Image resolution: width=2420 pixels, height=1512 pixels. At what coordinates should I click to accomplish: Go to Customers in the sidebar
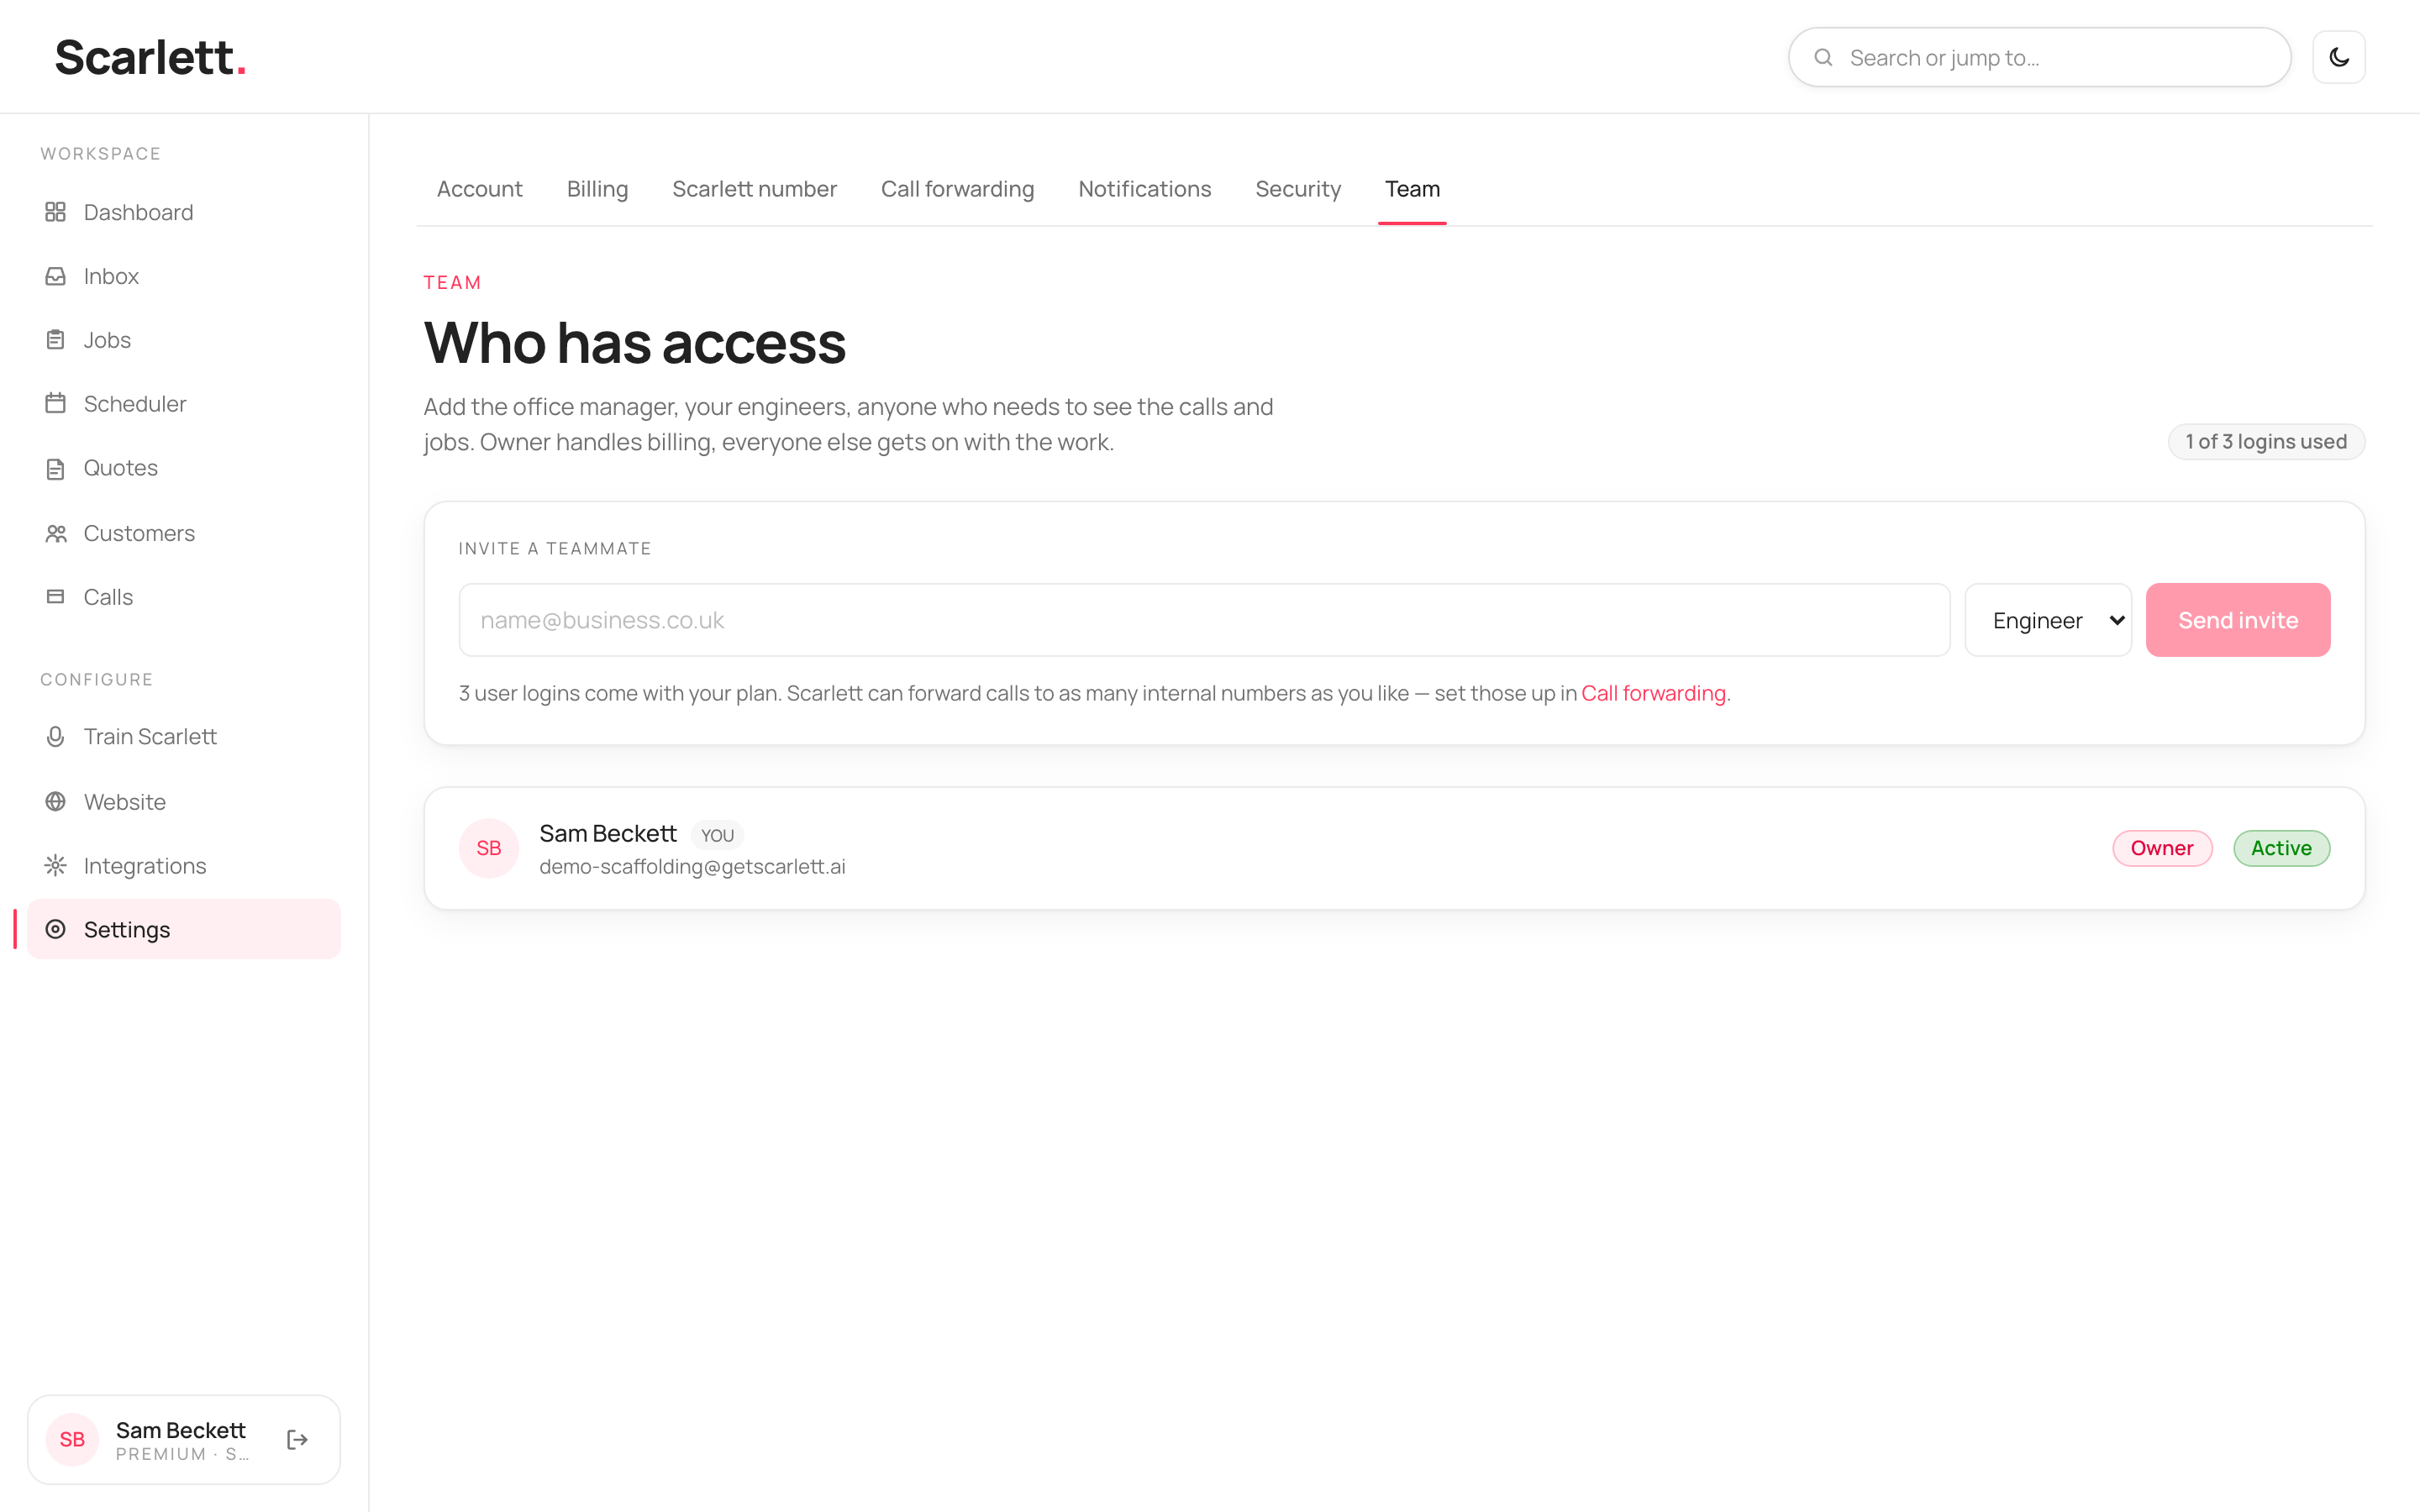tap(184, 533)
